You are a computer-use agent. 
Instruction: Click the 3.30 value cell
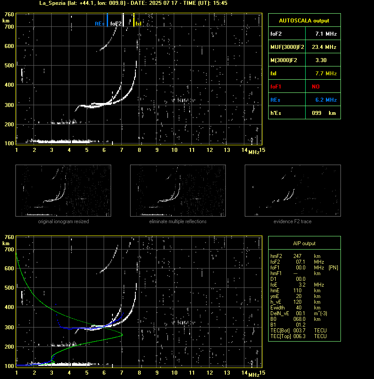click(323, 60)
